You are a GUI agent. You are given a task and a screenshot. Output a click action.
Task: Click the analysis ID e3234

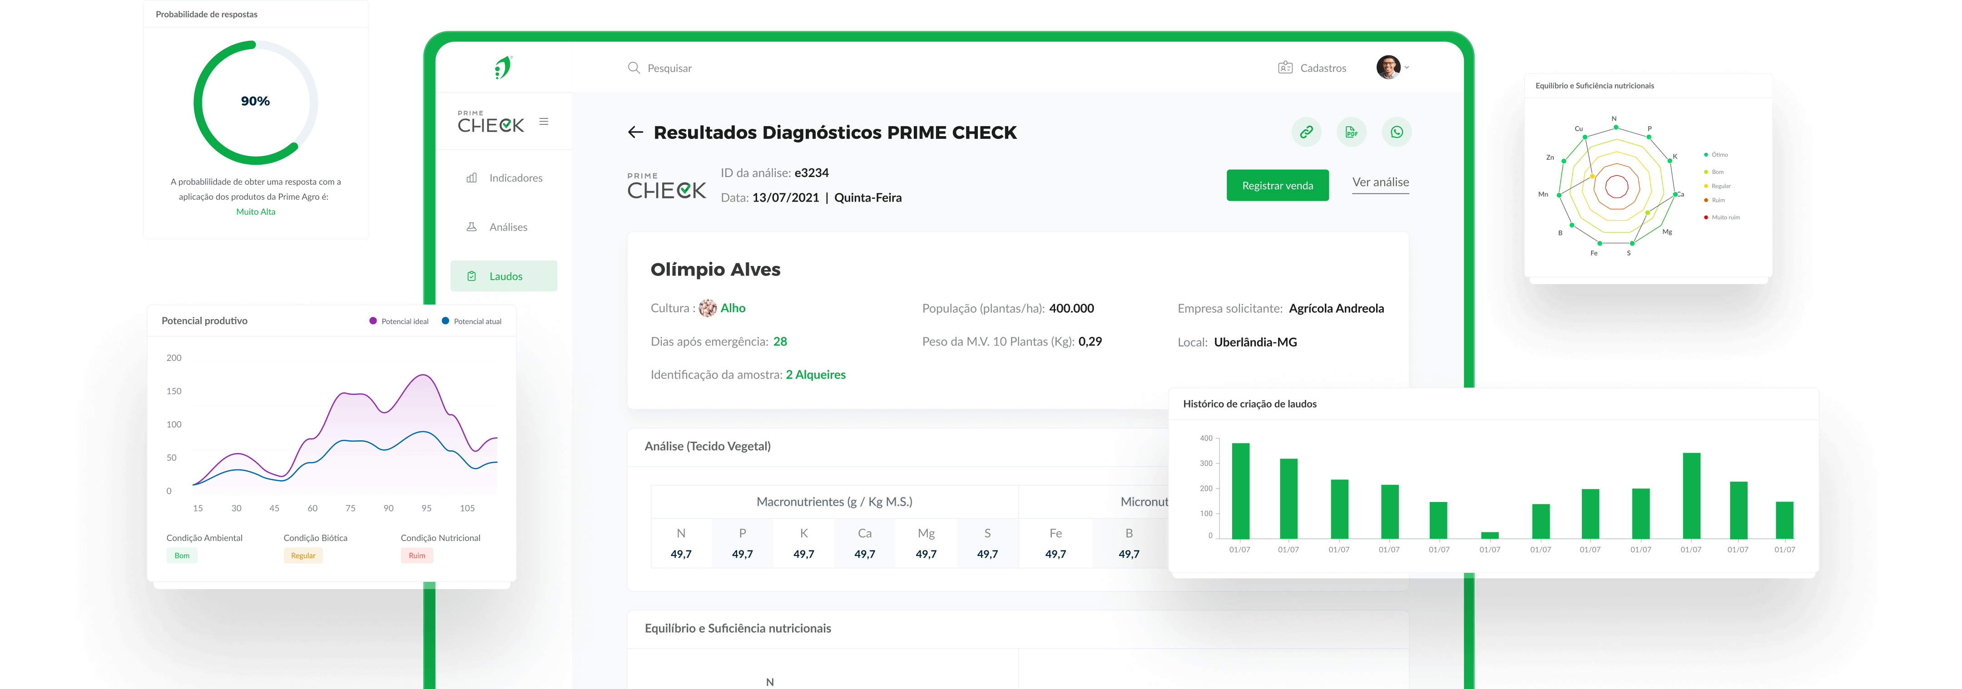[x=811, y=173]
